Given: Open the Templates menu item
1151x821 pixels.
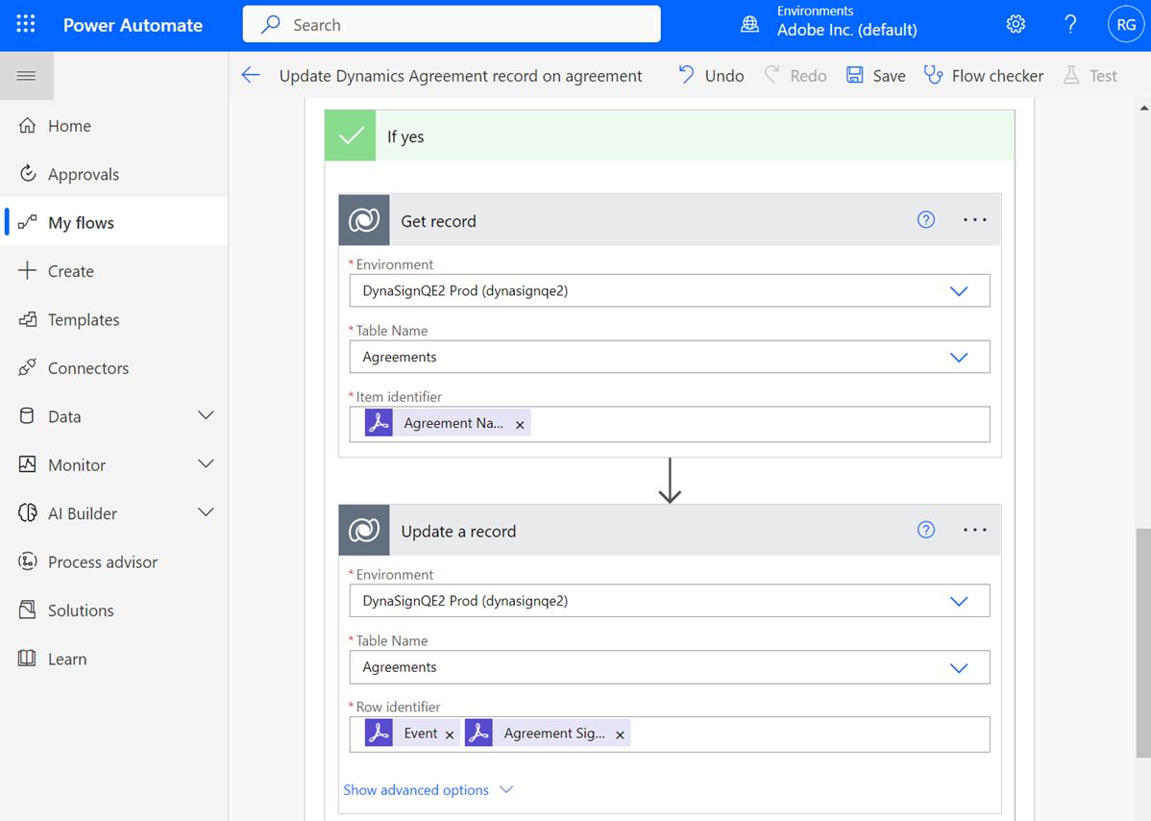Looking at the screenshot, I should coord(113,319).
